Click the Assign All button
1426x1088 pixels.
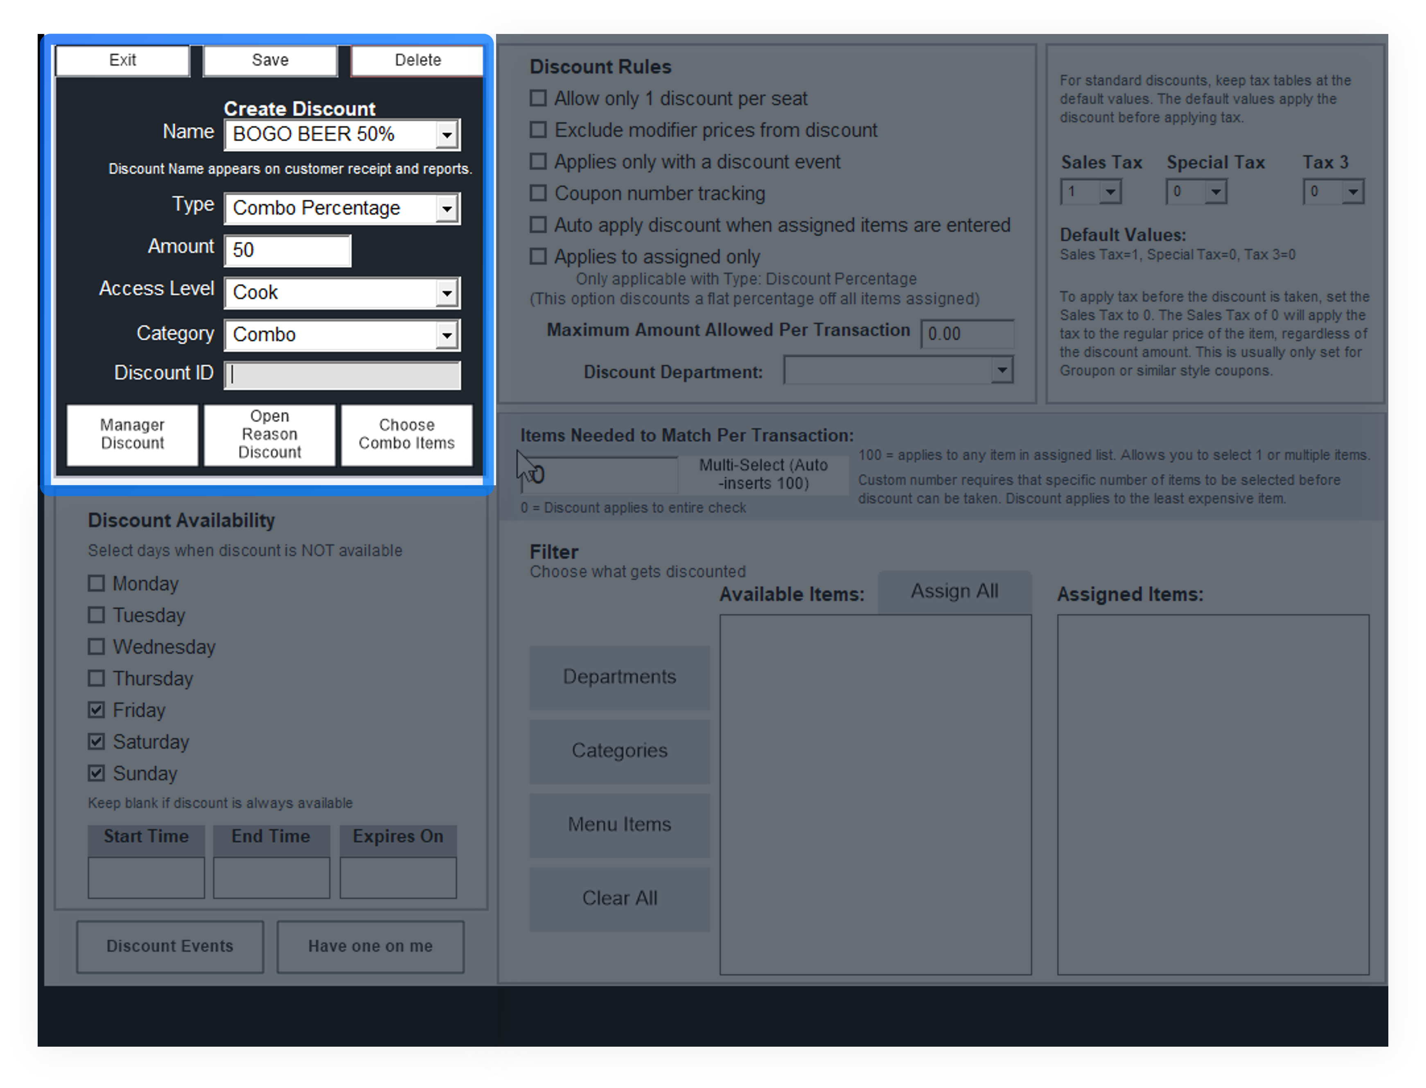point(954,591)
